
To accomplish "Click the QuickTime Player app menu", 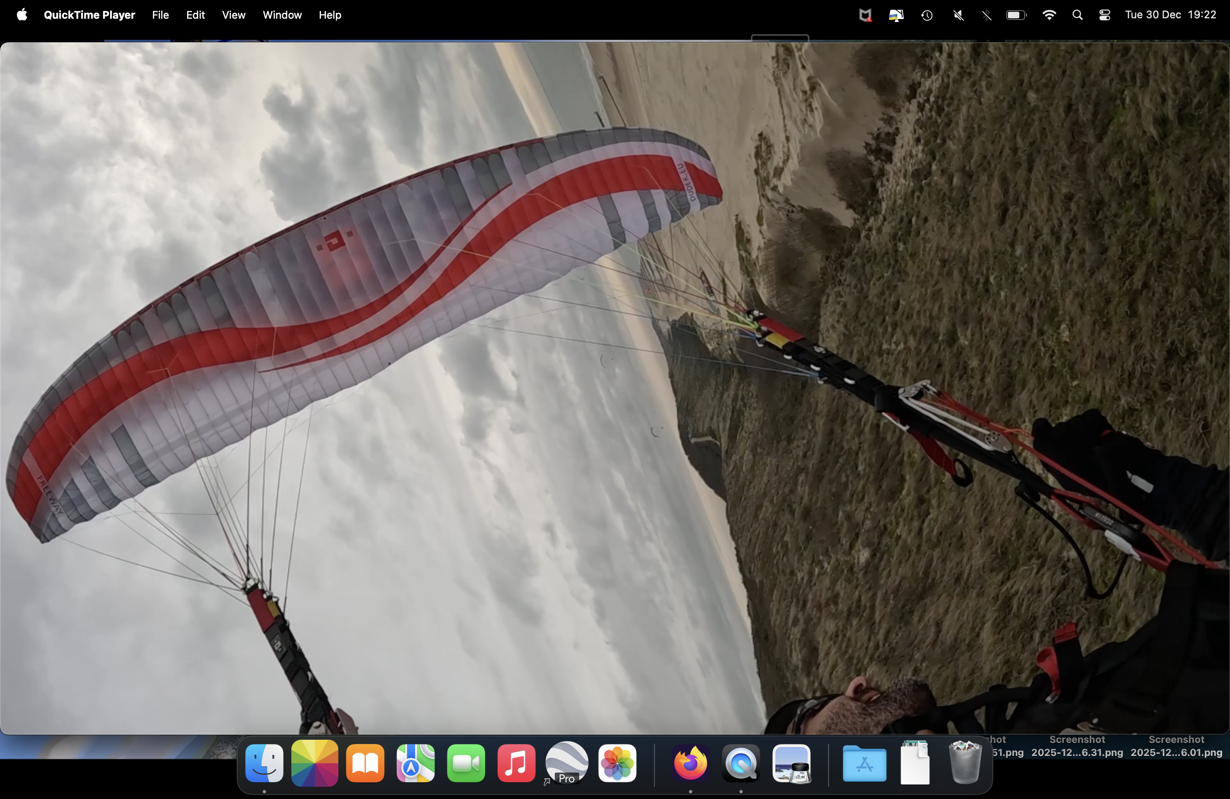I will point(89,15).
